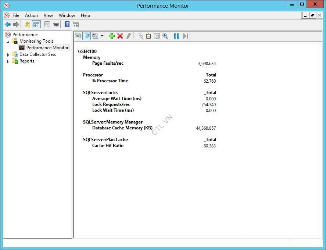Click View Current Activity icon

(x=78, y=36)
